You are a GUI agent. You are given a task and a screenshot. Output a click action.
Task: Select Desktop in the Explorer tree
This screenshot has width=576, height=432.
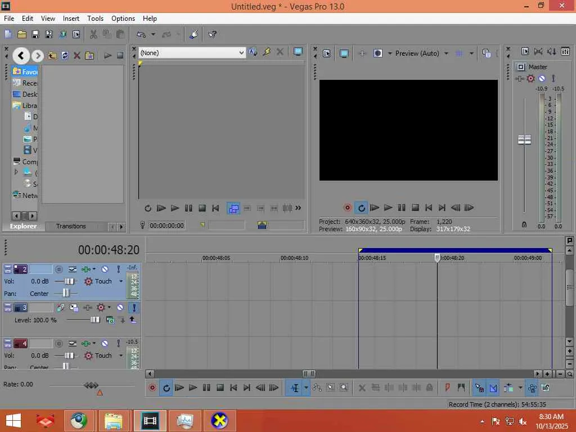[x=25, y=94]
